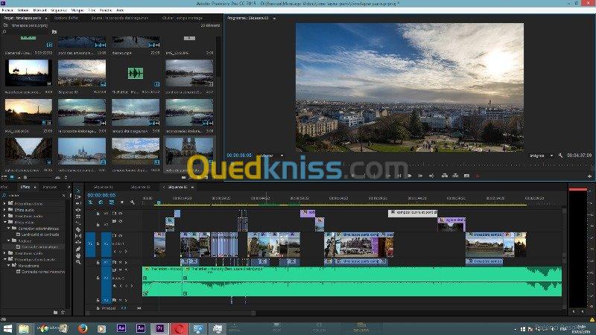Open timeline display settings wrench
The width and height of the screenshot is (596, 335).
point(133,202)
